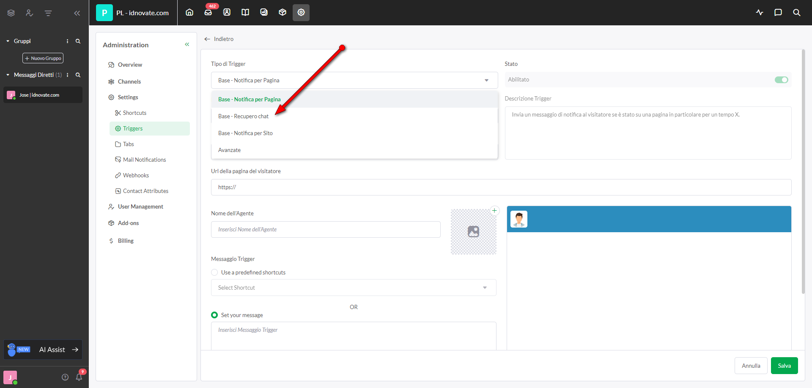812x388 pixels.
Task: Click the search magnifier in top right
Action: 796,13
